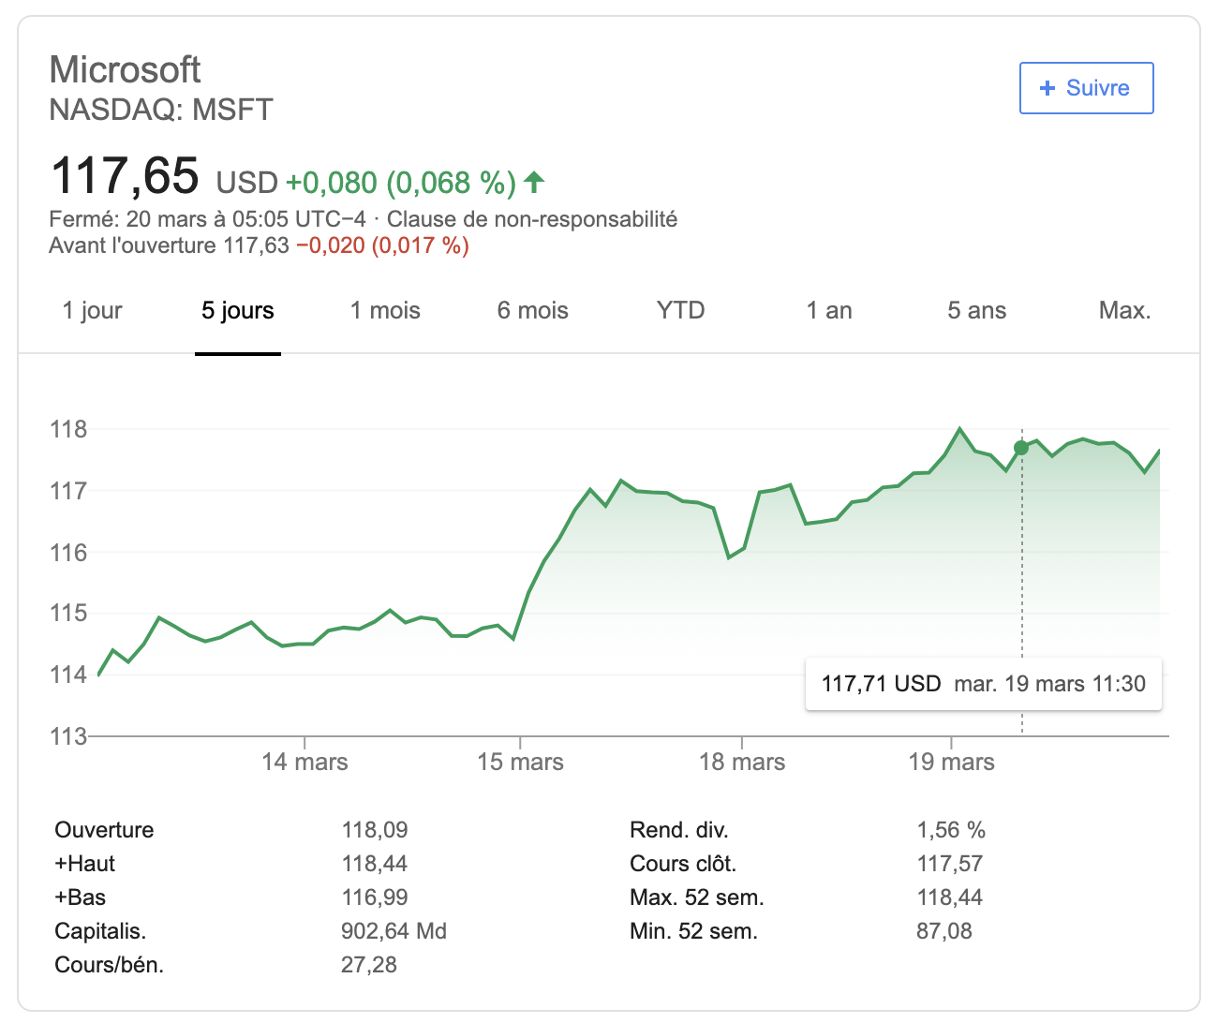Open the YTD chart range
This screenshot has width=1218, height=1023.
point(681,311)
